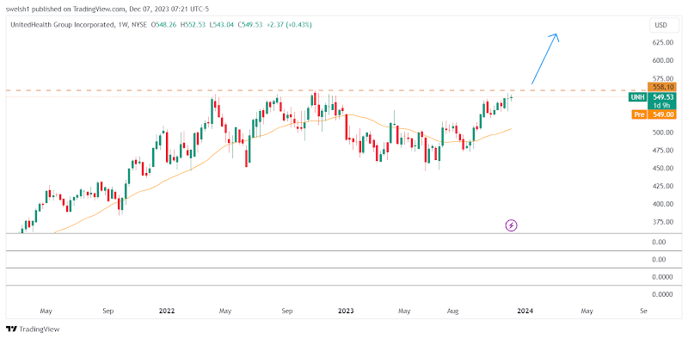This screenshot has width=688, height=339.
Task: Click the 600.00 price axis label
Action: click(663, 60)
